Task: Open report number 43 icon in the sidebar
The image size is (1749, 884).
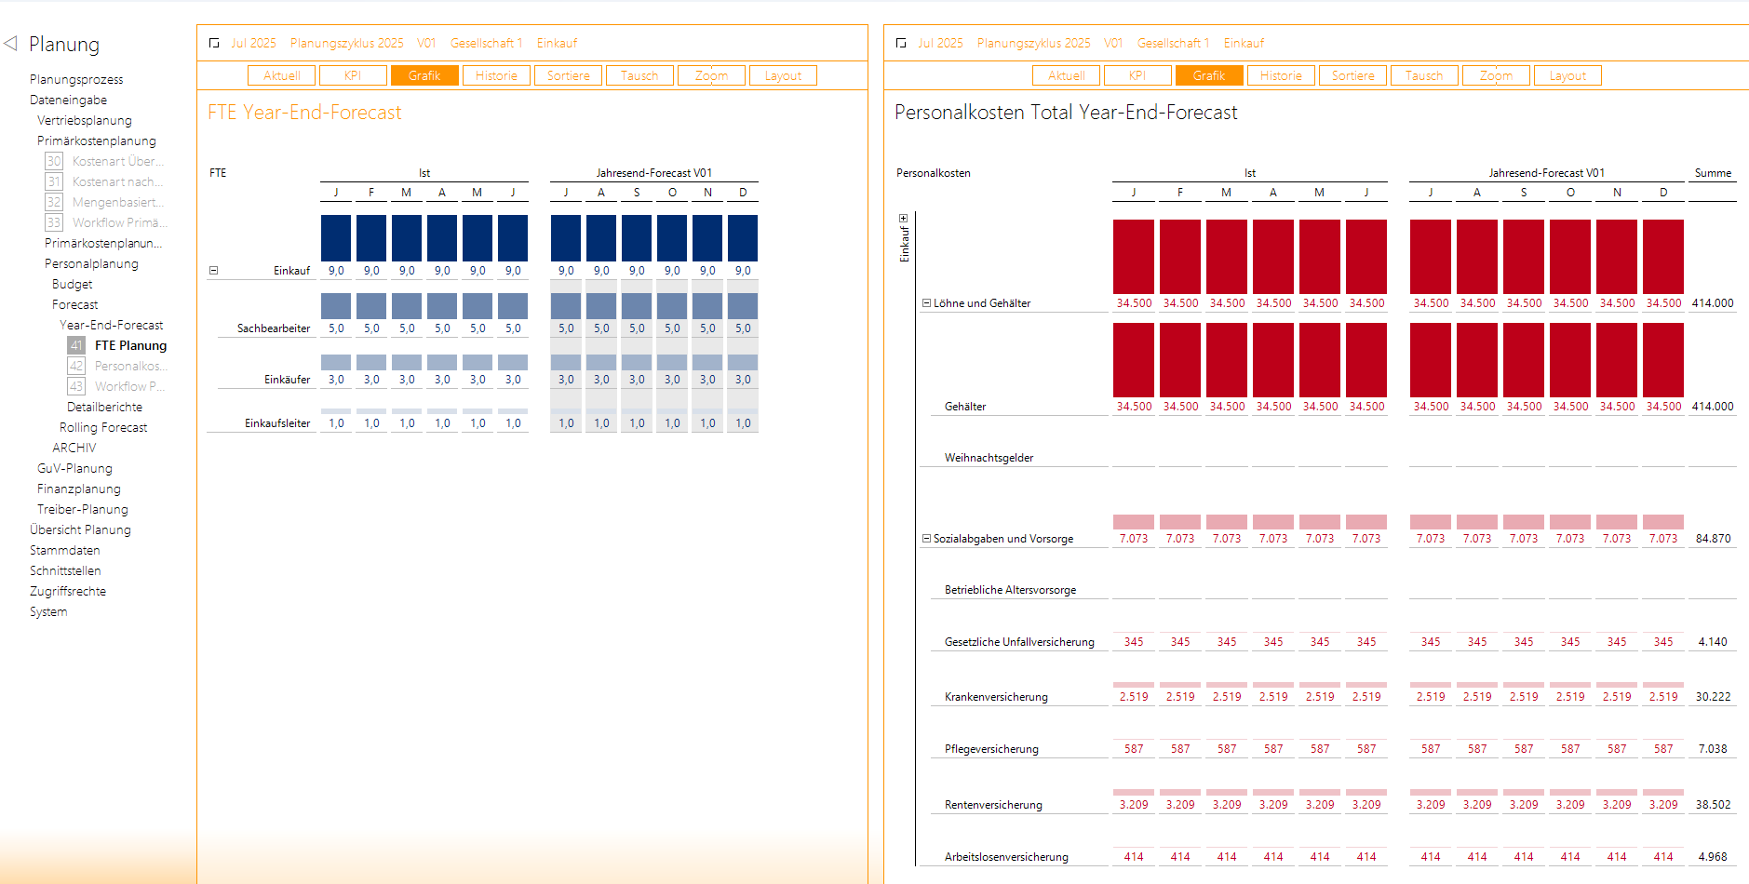Action: point(76,386)
